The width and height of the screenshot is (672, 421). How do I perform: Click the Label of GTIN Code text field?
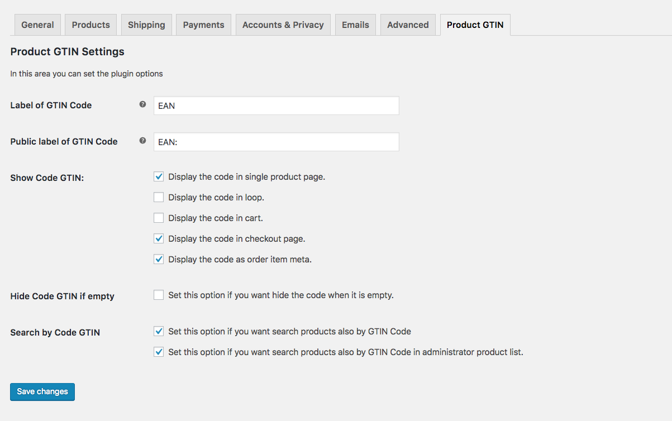point(276,106)
